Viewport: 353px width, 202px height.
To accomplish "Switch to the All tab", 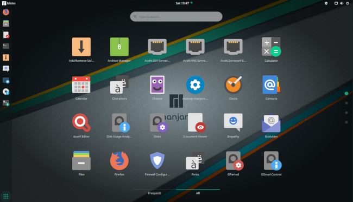I will [x=198, y=193].
